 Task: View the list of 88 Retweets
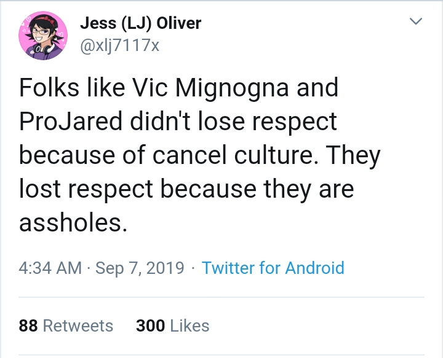click(x=66, y=325)
